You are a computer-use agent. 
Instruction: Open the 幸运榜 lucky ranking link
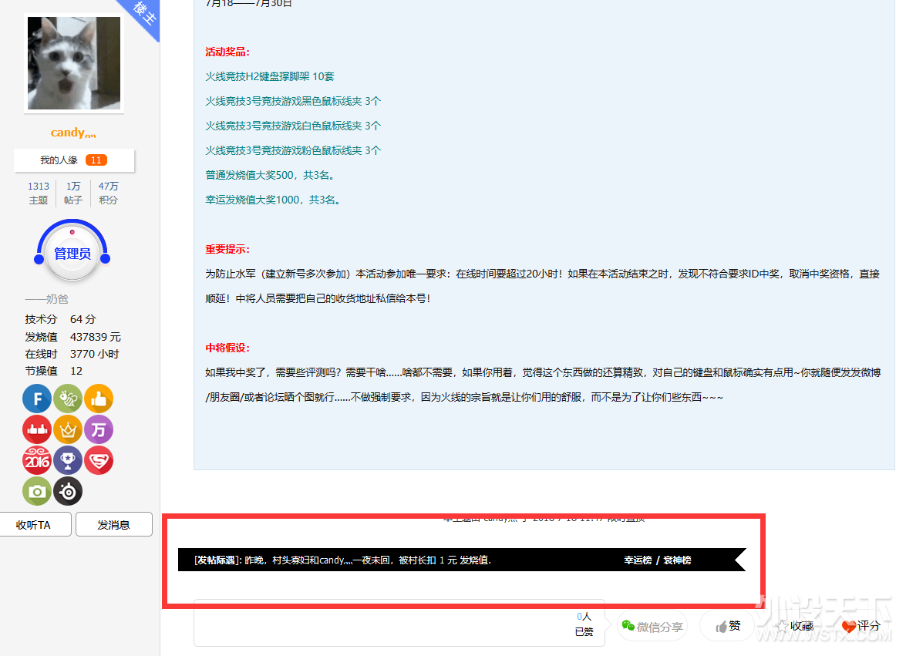(638, 560)
